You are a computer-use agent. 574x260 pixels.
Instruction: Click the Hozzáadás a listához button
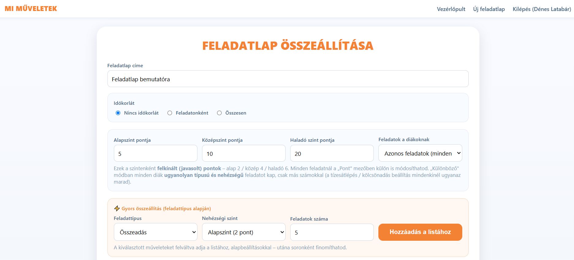[x=420, y=232]
